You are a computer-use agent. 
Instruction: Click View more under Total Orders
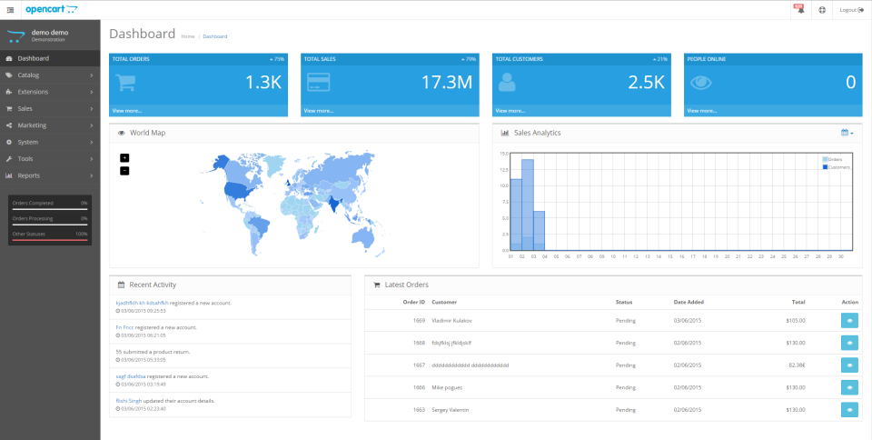point(126,110)
